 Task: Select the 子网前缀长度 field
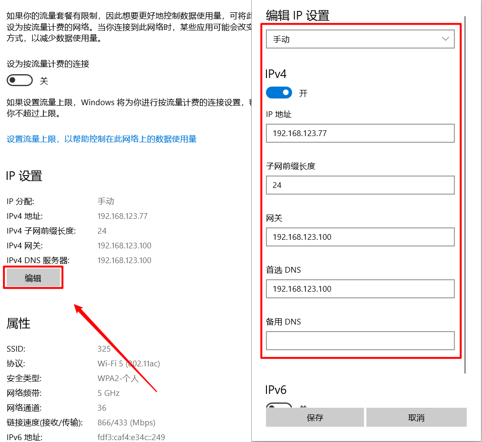pos(360,185)
